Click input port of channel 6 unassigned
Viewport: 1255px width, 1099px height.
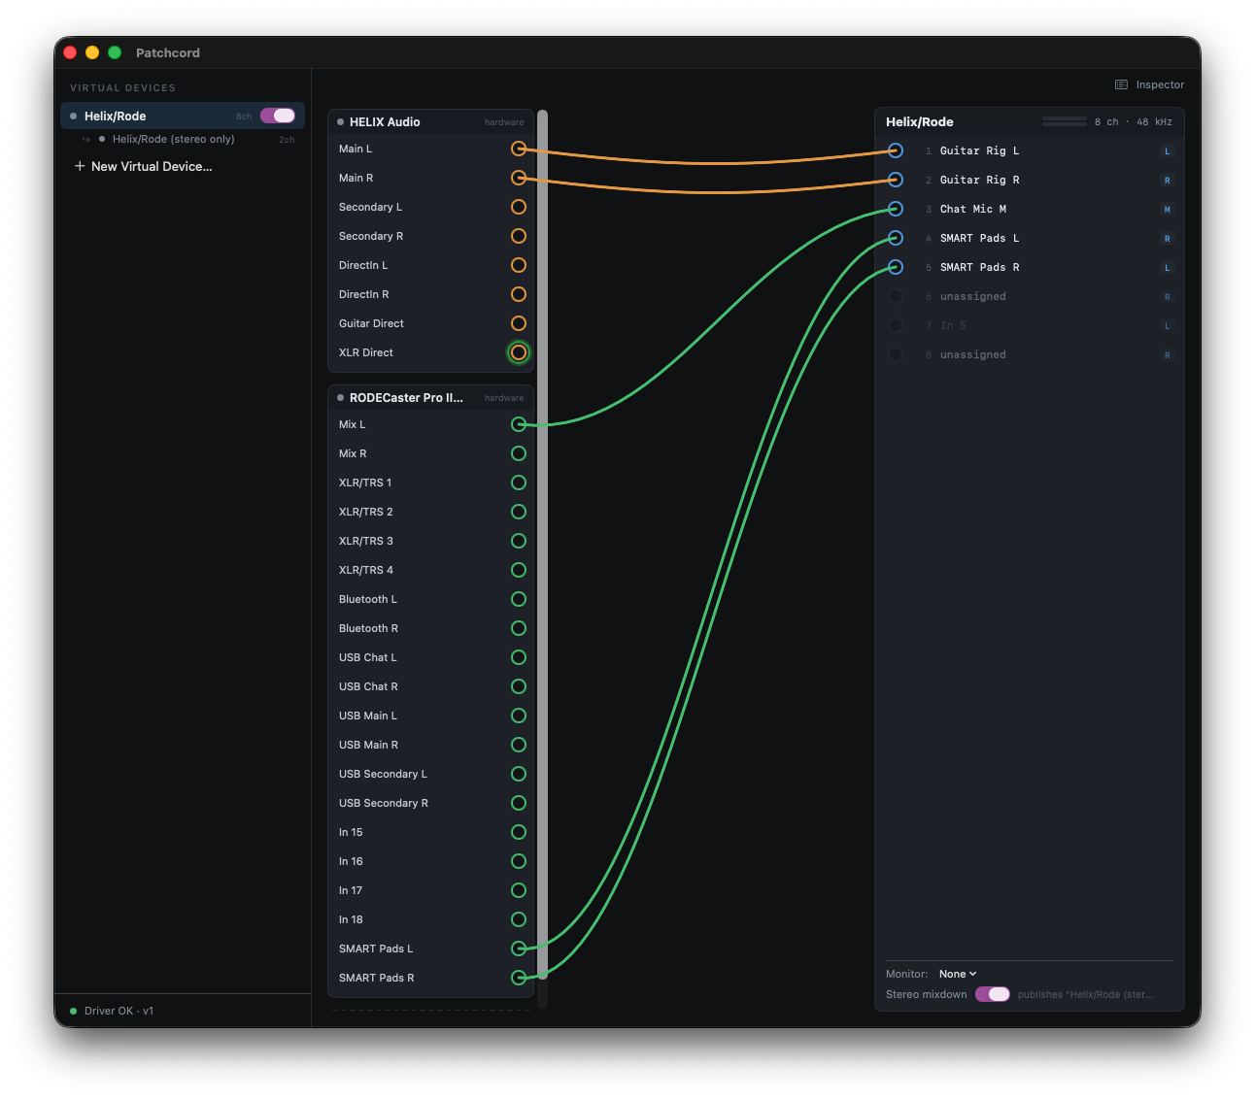(896, 296)
